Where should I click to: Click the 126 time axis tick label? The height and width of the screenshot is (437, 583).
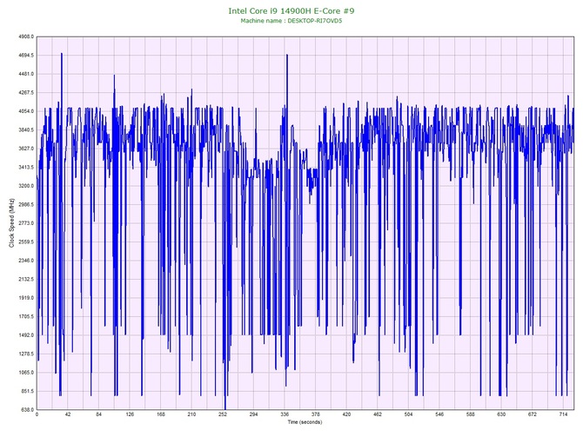(x=130, y=414)
